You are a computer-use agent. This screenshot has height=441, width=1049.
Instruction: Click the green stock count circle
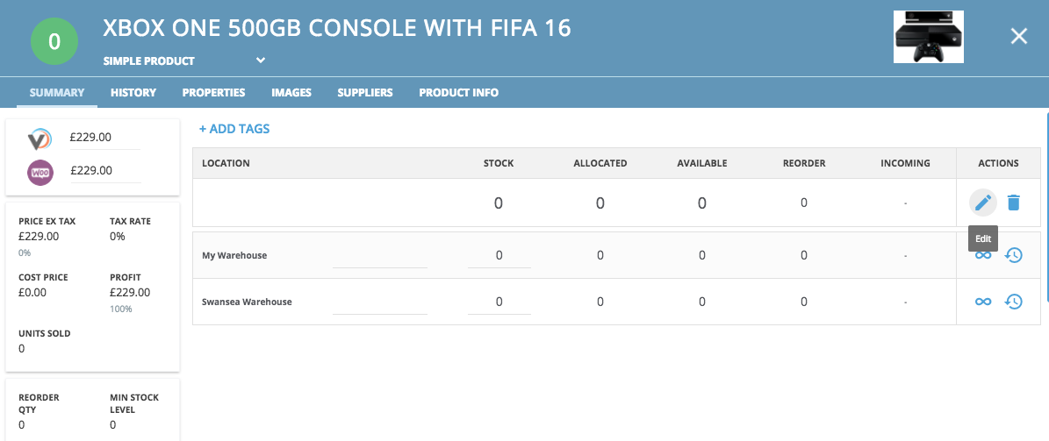click(54, 41)
